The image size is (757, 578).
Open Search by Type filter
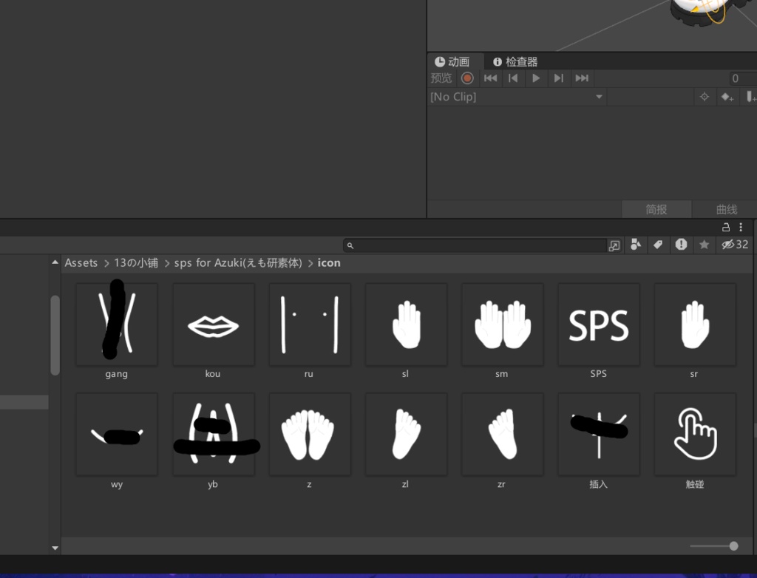coord(636,245)
